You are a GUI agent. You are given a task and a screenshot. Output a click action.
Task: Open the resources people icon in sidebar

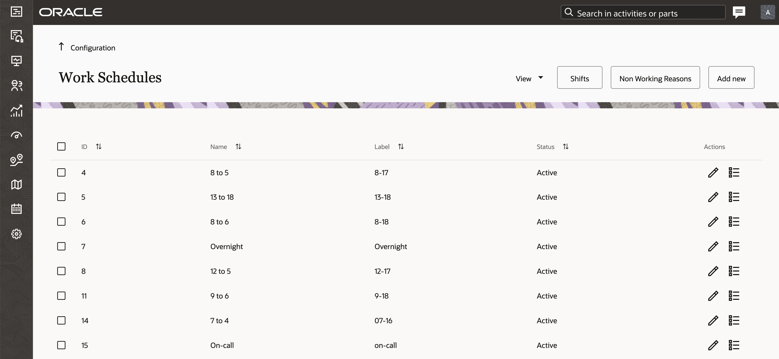pos(16,85)
